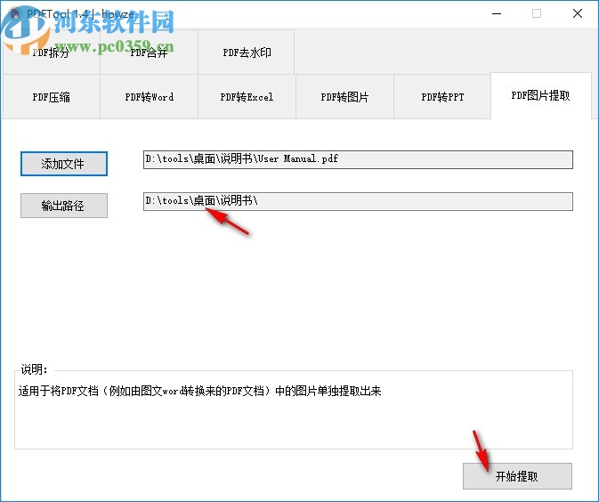
Task: Select the PDF压缩 tab
Action: (x=52, y=97)
